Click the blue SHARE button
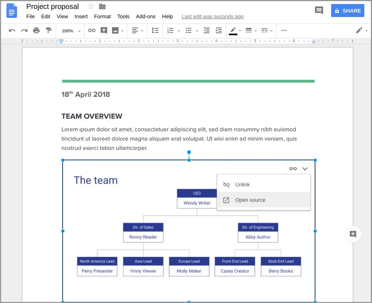The image size is (372, 303). click(347, 11)
